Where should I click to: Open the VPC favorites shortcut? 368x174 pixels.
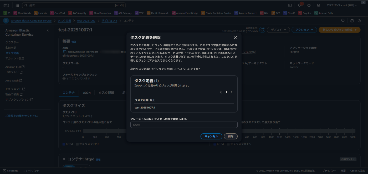click(x=139, y=13)
